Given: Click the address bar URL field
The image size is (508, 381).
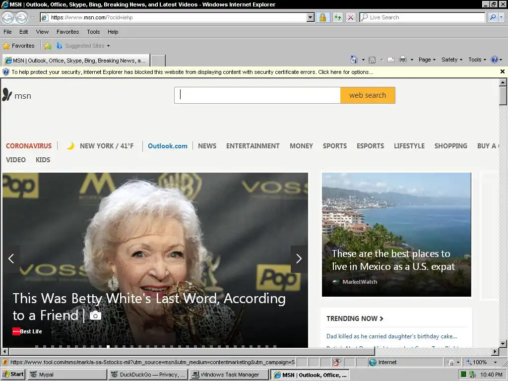Looking at the screenshot, I should coord(174,17).
